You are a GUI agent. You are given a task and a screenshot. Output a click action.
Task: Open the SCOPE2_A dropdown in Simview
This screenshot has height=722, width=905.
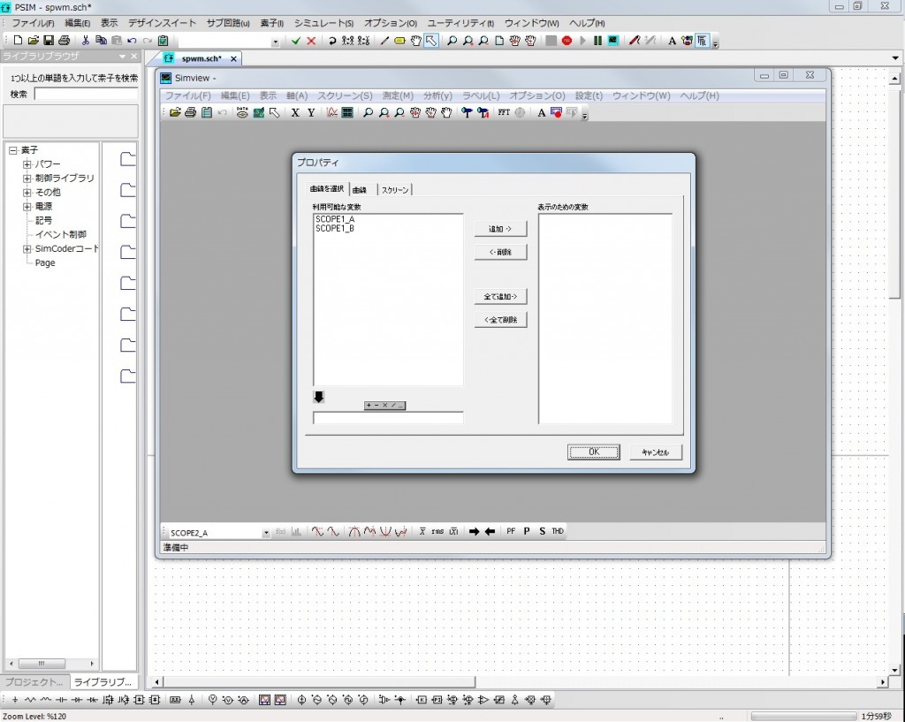pos(265,533)
